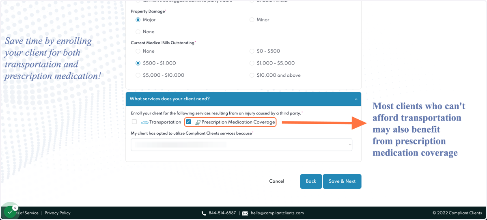Select $5,000 - $10,000 medical bills
The image size is (487, 220).
(138, 75)
